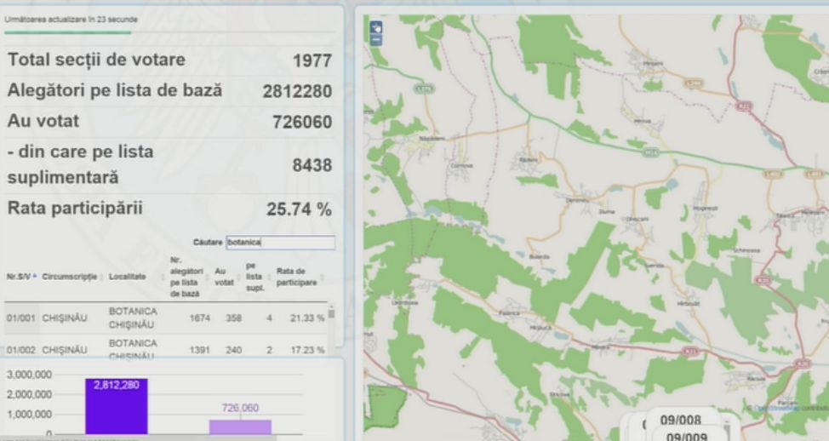The image size is (829, 441).
Task: Zoom in on the map
Action: click(376, 27)
